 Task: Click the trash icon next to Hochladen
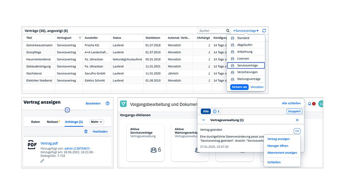85,131
